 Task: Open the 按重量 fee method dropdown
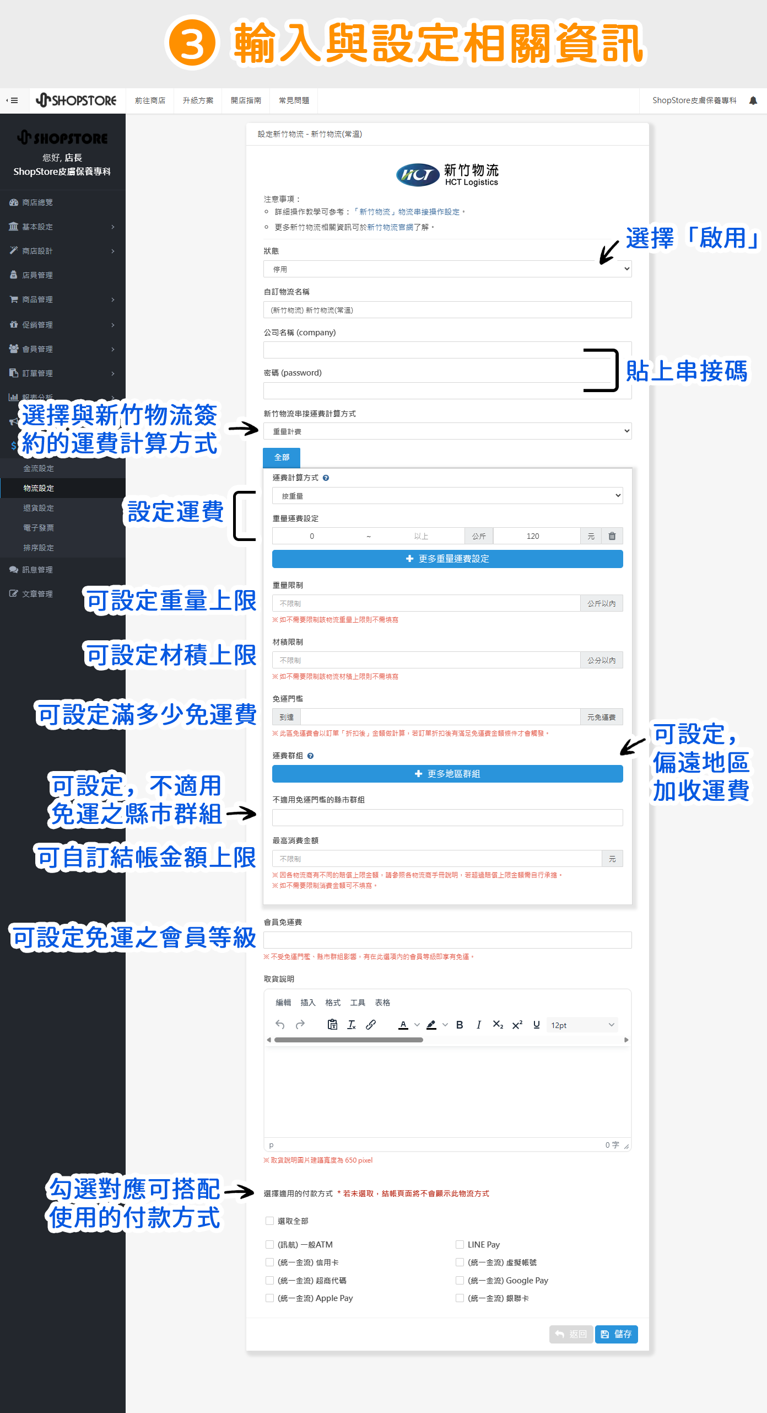coord(447,496)
